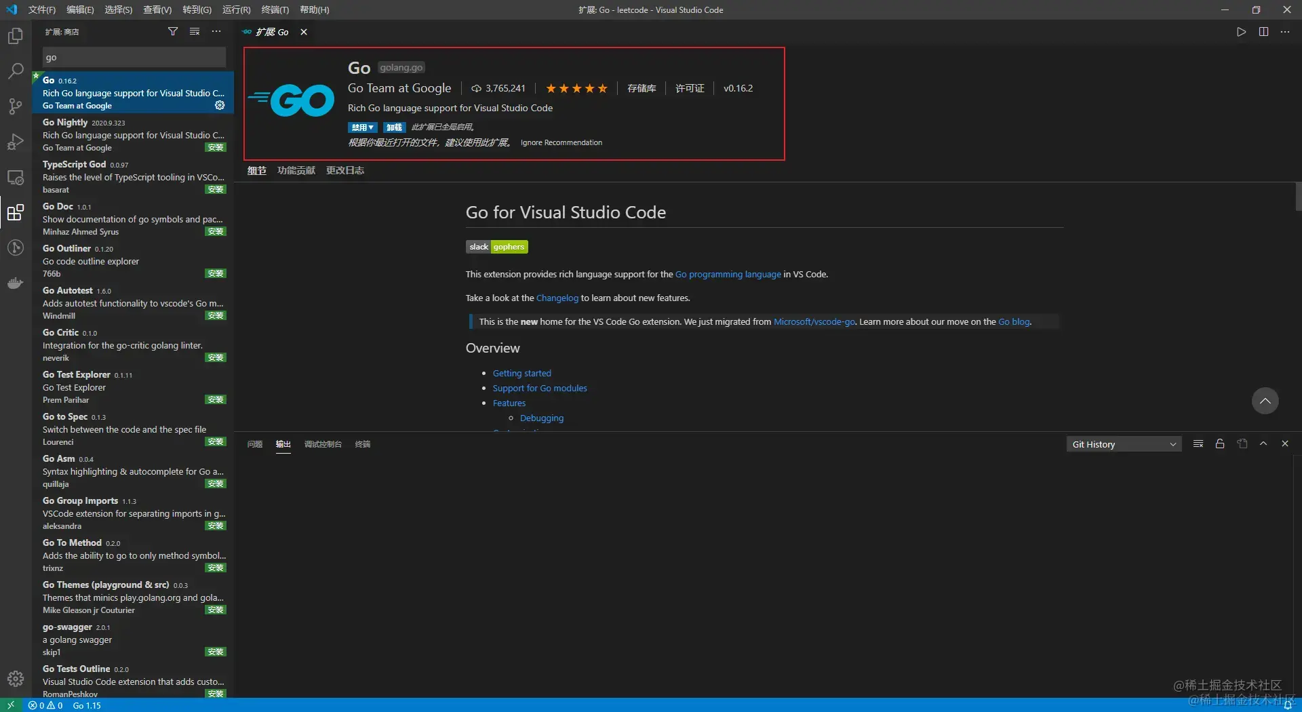Split the editor to the right
The image size is (1302, 712).
pos(1263,32)
